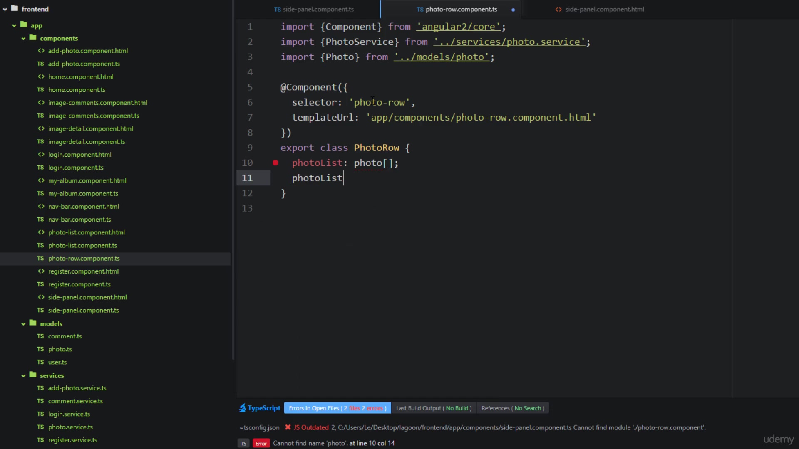Screen dimensions: 799x449
Task: Open References panel button
Action: pyautogui.click(x=512, y=408)
